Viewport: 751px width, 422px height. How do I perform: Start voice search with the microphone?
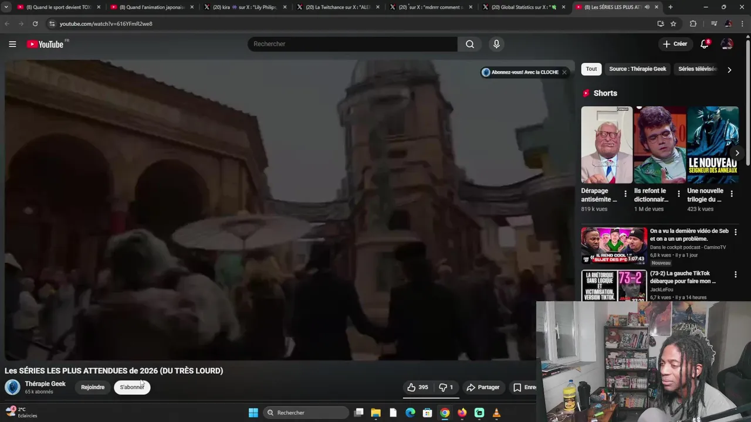(496, 44)
